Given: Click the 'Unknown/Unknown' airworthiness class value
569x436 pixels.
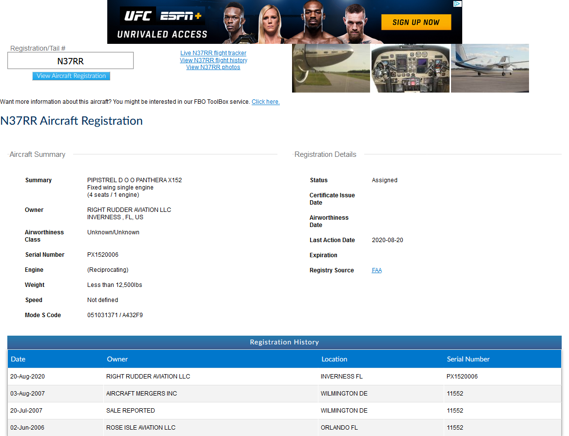Looking at the screenshot, I should [x=113, y=232].
